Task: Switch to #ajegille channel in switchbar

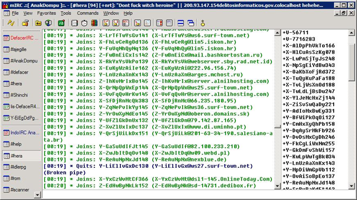Action: 21,49
